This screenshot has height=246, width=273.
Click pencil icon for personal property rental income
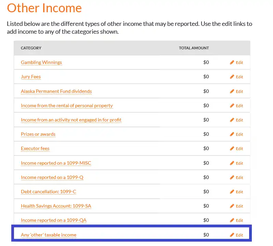click(232, 105)
